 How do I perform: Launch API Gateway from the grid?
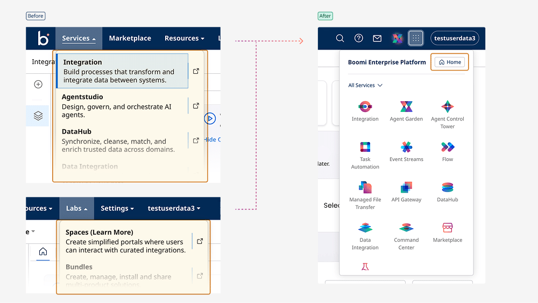tap(406, 188)
